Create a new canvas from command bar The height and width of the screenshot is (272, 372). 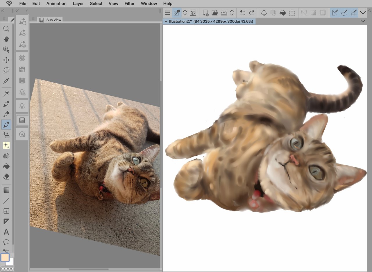205,13
